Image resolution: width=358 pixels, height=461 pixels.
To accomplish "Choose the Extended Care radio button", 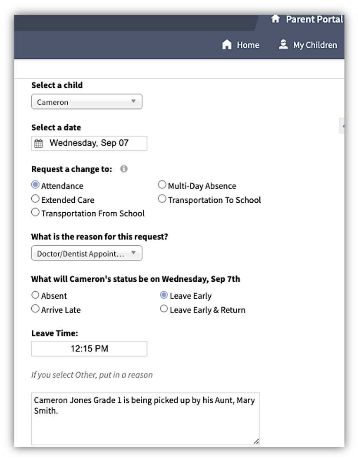I will click(x=36, y=199).
